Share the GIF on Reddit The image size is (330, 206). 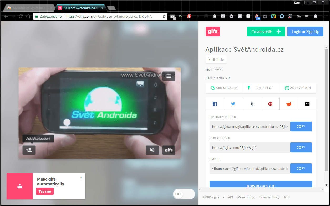[x=289, y=104]
